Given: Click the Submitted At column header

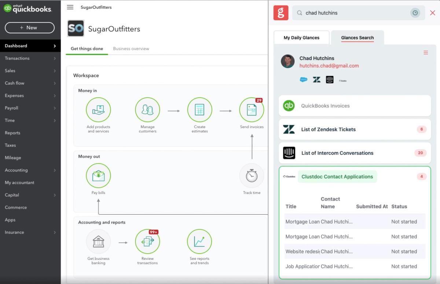Looking at the screenshot, I should click(x=372, y=206).
